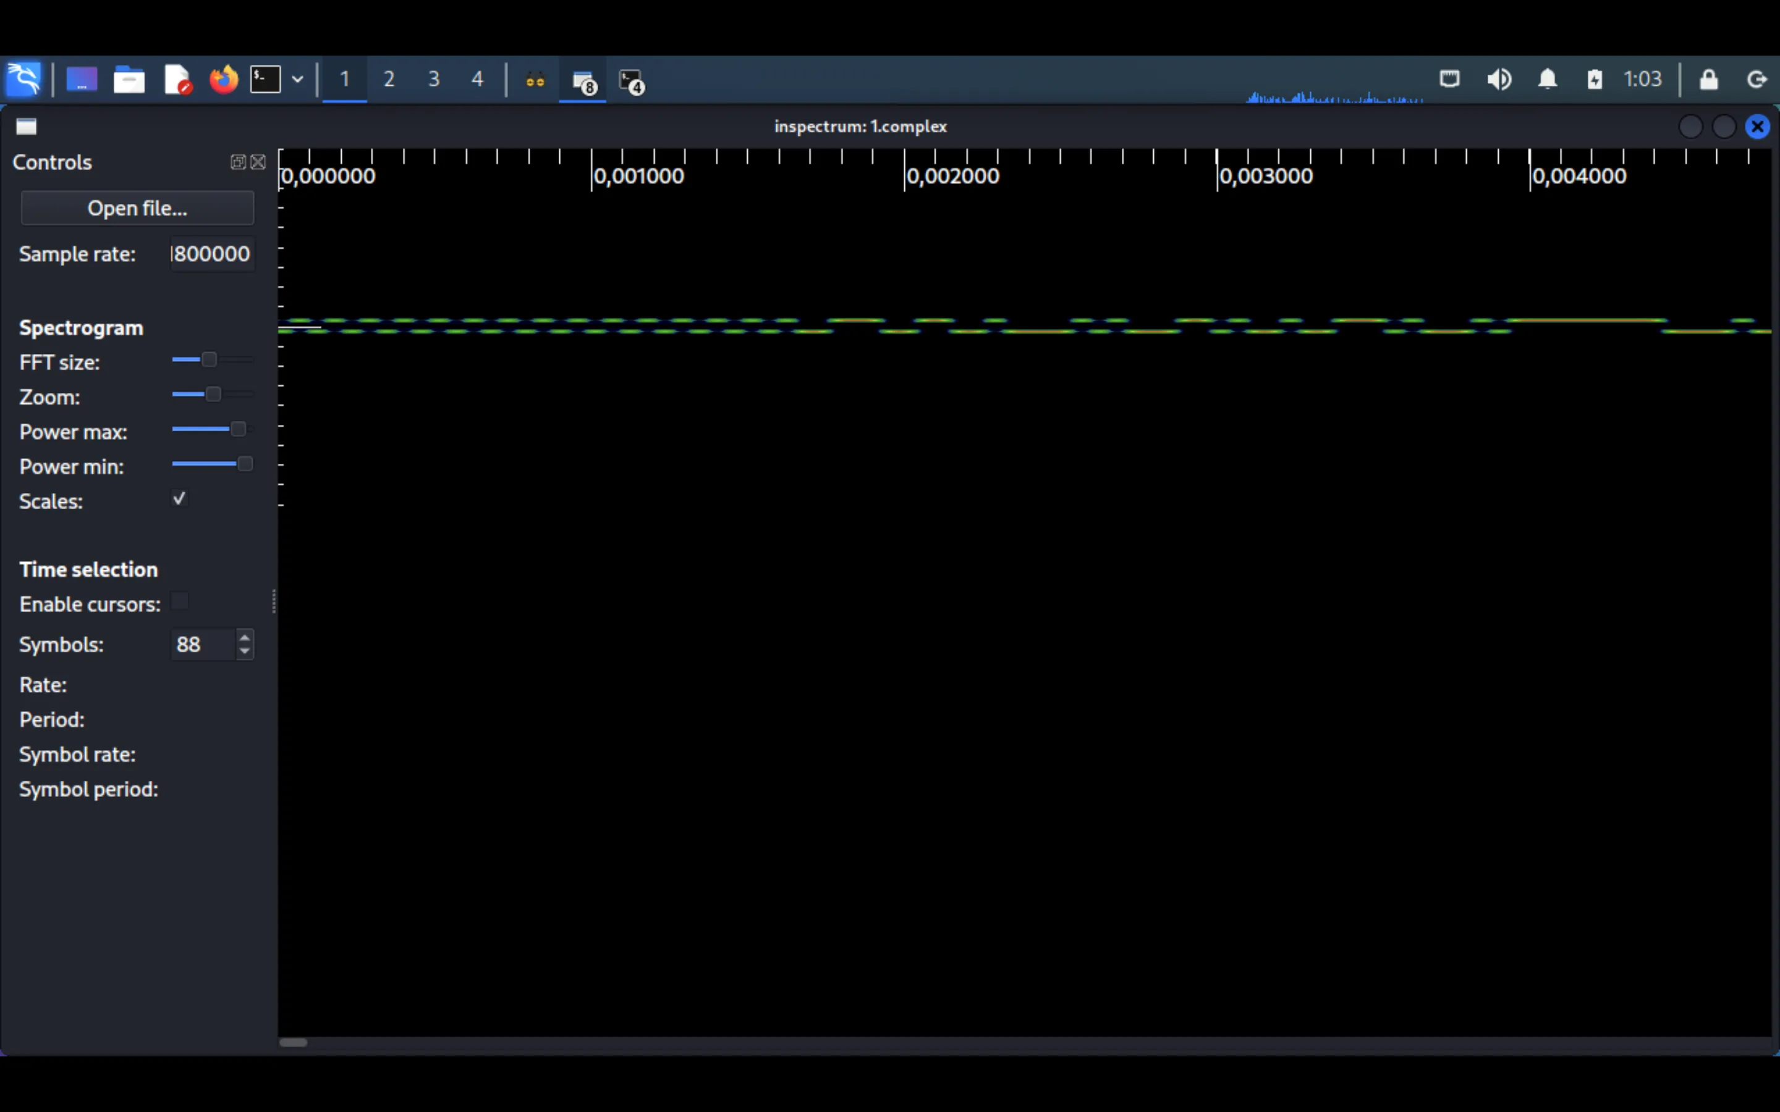Decrease Symbols count with down arrow

(x=245, y=652)
